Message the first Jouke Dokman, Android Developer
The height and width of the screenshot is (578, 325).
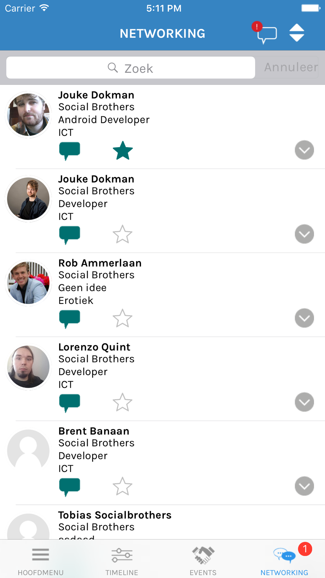[70, 151]
